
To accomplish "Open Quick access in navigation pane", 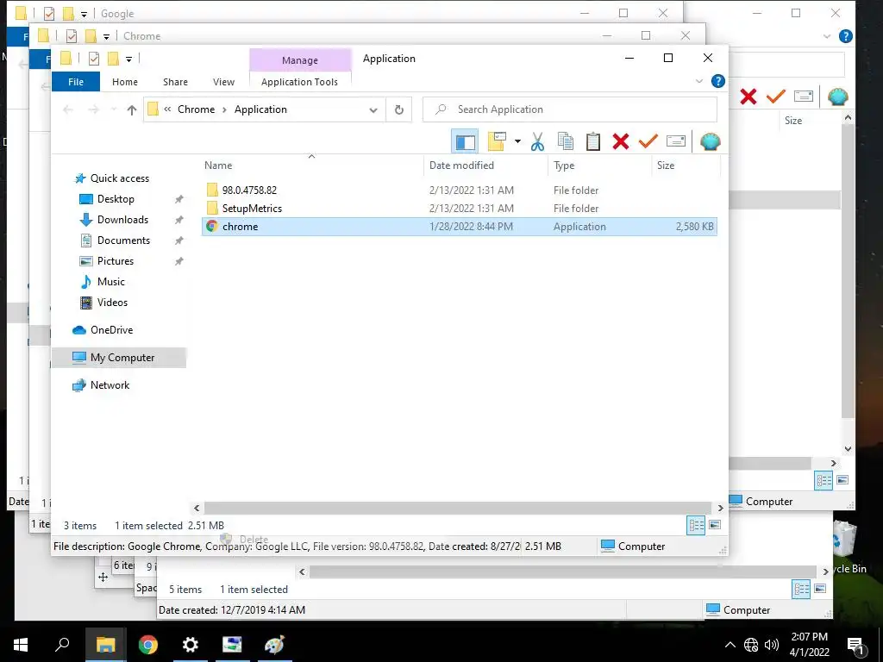I will (119, 178).
